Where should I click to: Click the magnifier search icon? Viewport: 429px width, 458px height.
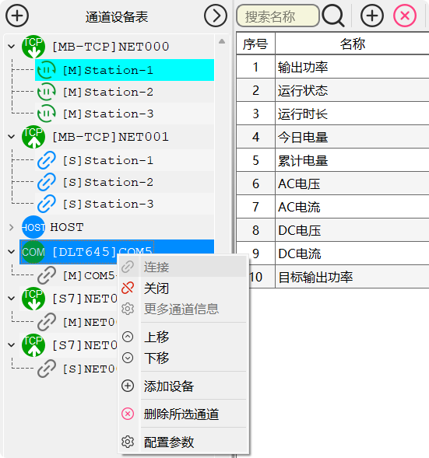click(333, 16)
